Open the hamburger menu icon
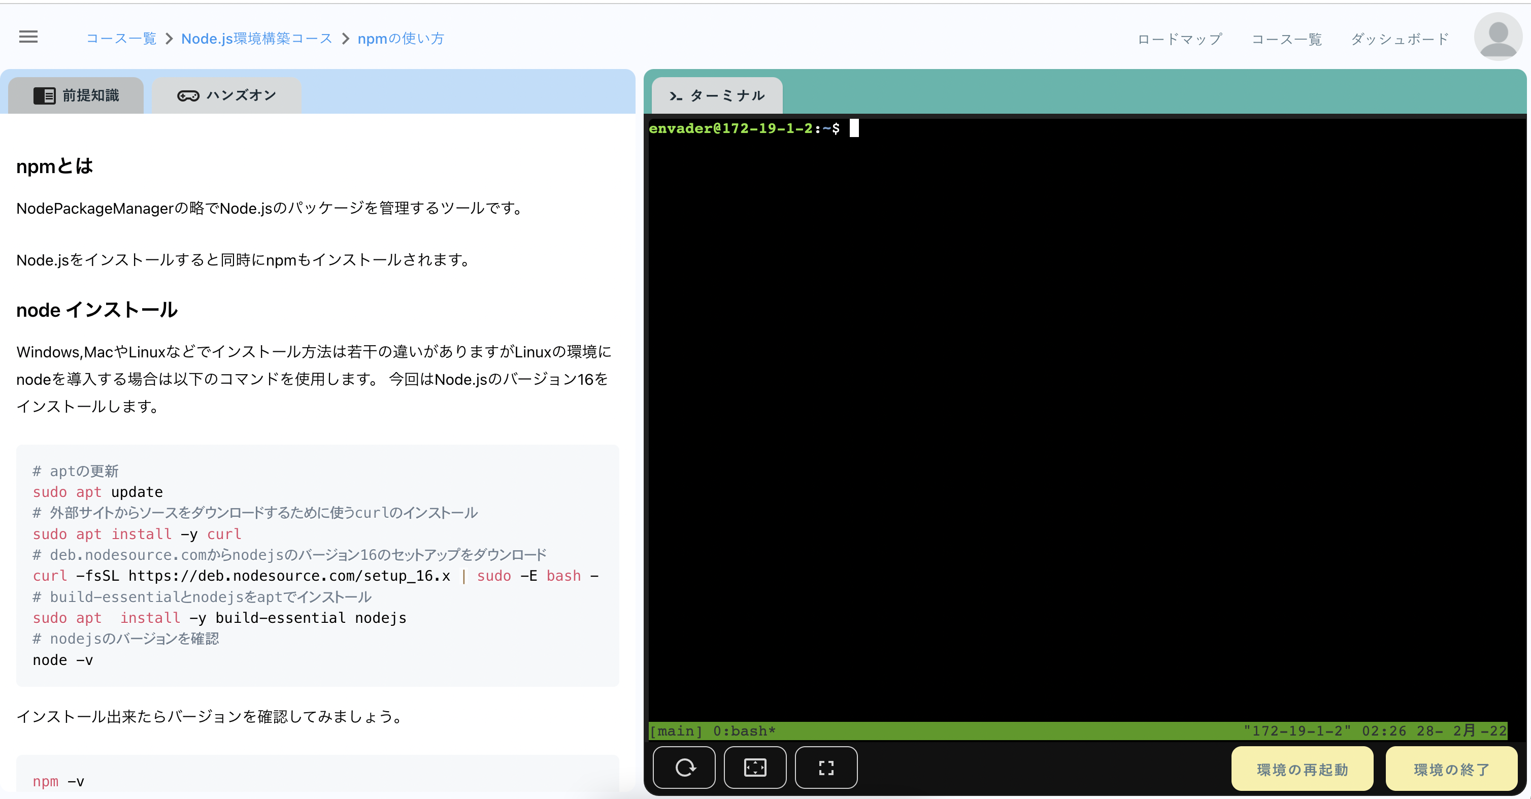 28,38
